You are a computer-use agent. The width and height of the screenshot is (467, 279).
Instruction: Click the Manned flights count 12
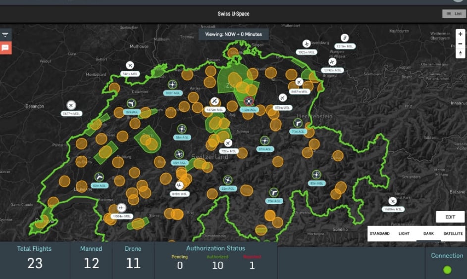point(92,263)
